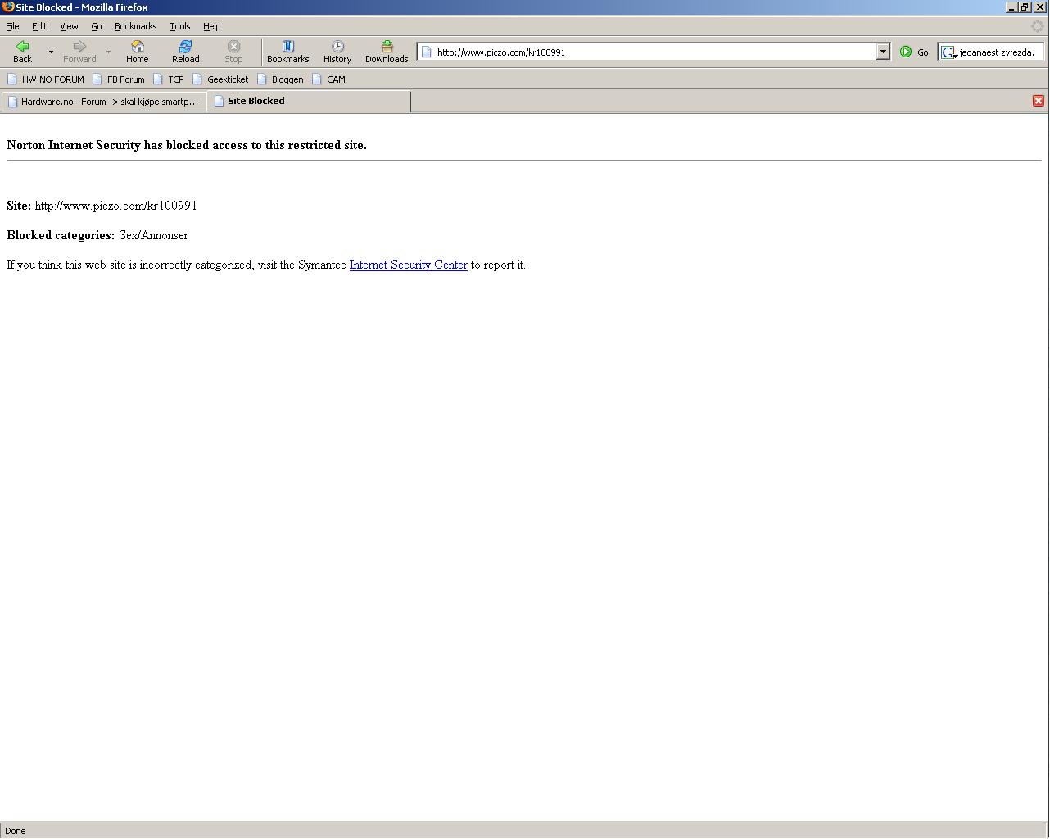Reload the current page
Screen dimensions: 1050x839
click(x=185, y=52)
